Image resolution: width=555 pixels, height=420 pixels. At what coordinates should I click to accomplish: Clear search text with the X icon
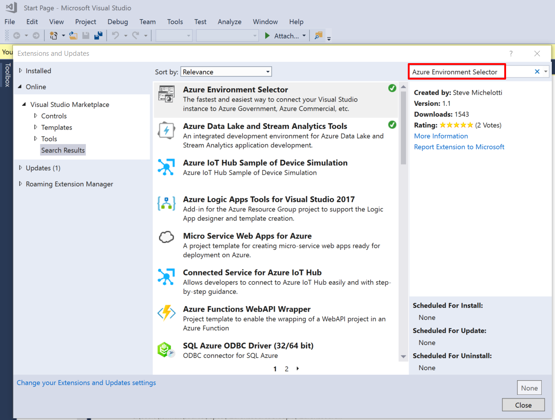click(x=537, y=71)
